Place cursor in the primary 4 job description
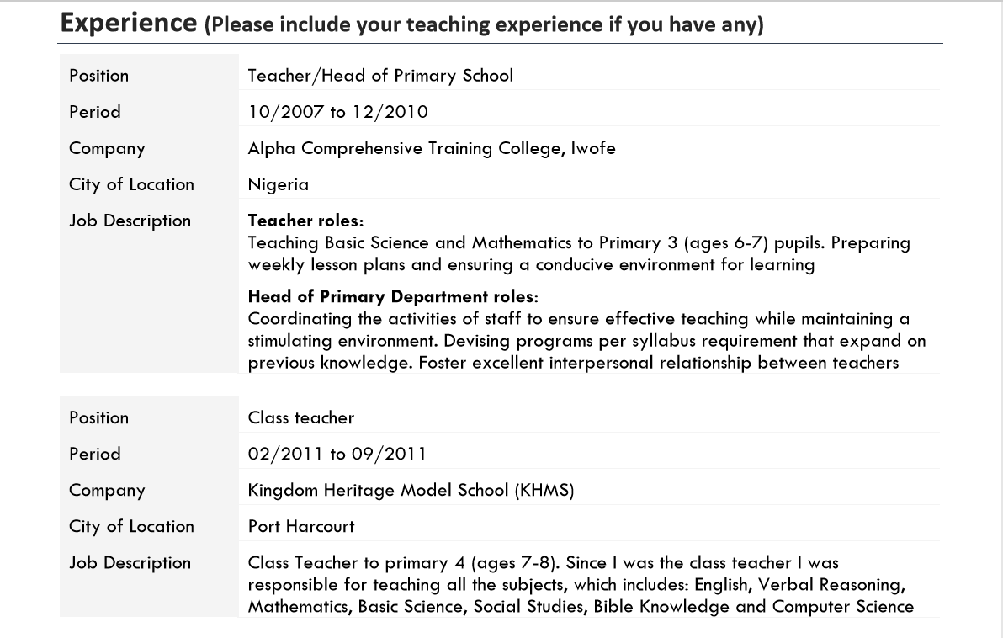1003x638 pixels. (x=581, y=584)
